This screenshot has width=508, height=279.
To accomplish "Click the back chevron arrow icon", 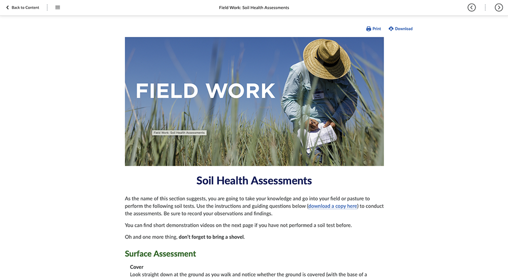I will coord(7,8).
